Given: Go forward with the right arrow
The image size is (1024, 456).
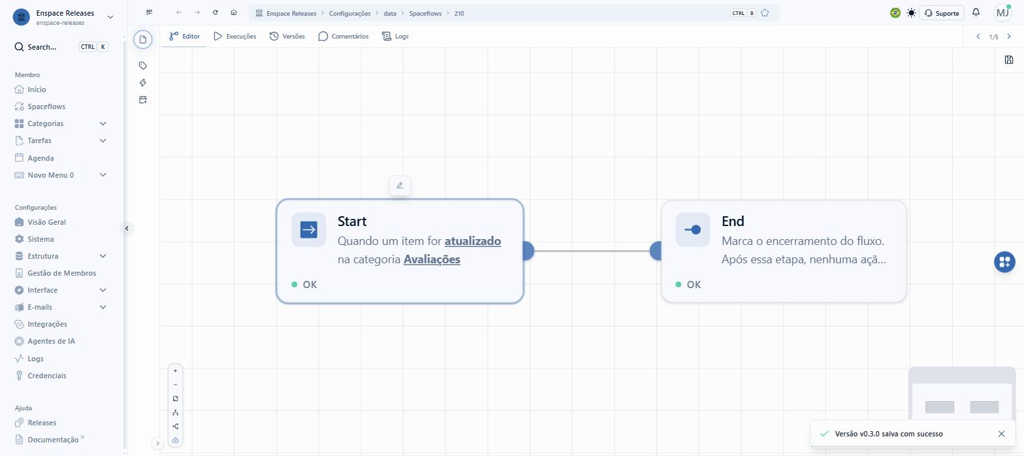Looking at the screenshot, I should tap(197, 12).
